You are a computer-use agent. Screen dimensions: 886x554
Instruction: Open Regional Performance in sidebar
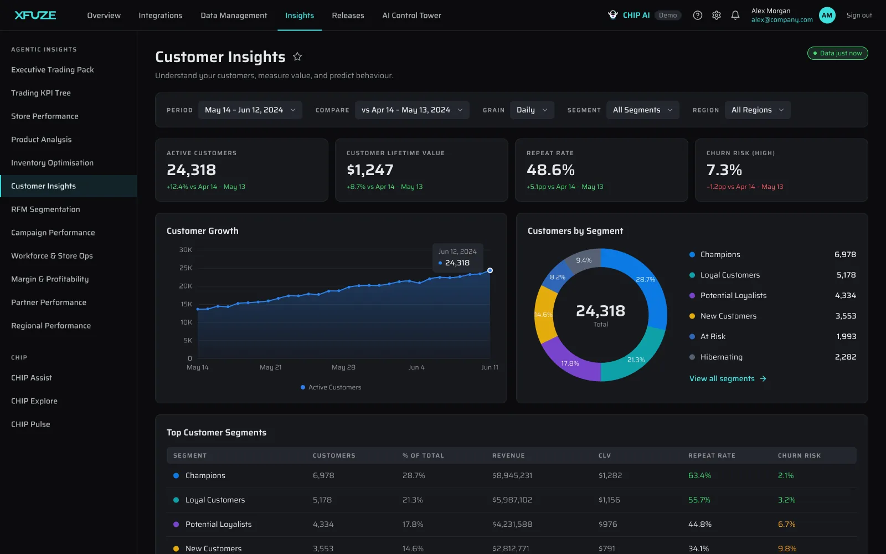click(69, 326)
